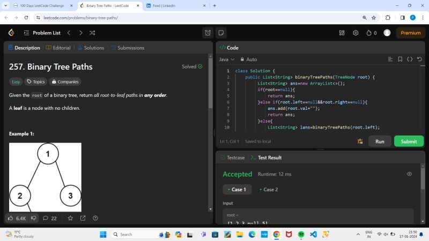Add problem to favorites with star icon

tap(70, 218)
